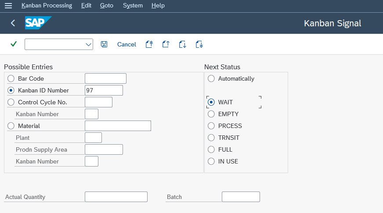
Task: Focus the Plant input field
Action: tap(93, 138)
